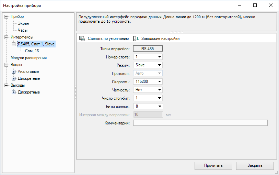Click the Прочитать button

(213, 165)
